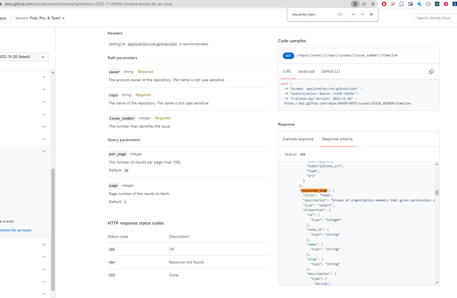
Task: Copy the cURL code sample snippet
Action: coord(431,72)
